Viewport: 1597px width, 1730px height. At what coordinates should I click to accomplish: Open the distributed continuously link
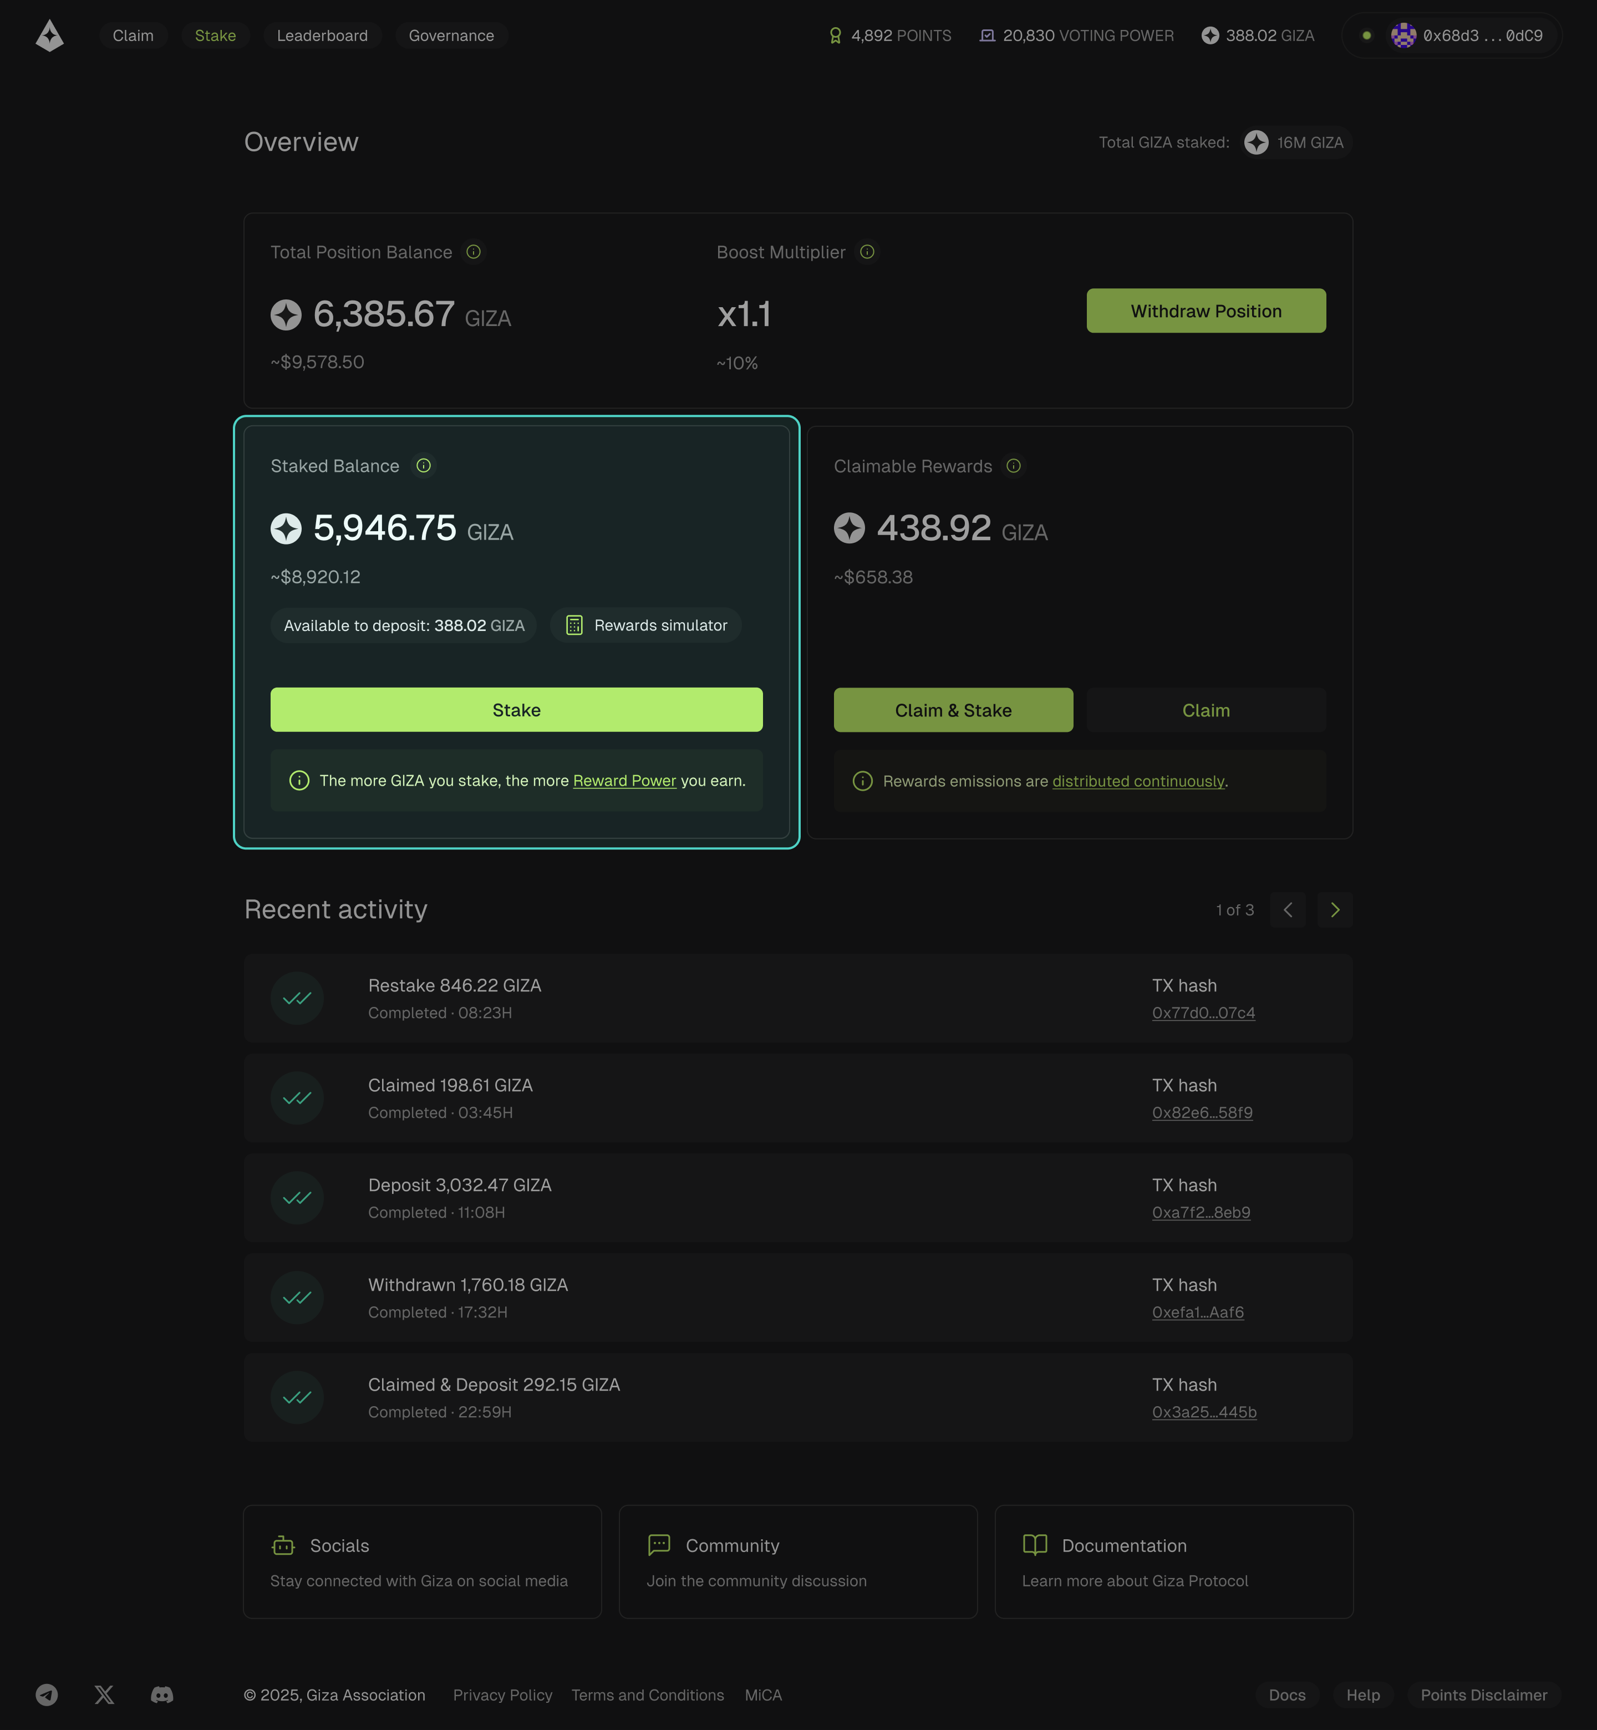1138,781
